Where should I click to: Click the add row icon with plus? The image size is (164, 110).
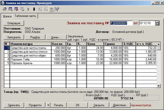coord(10,9)
